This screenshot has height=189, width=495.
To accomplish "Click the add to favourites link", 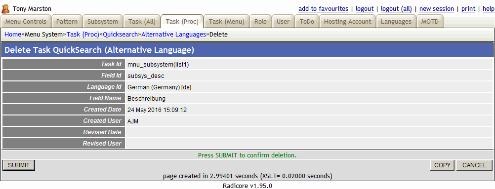I will tap(323, 9).
